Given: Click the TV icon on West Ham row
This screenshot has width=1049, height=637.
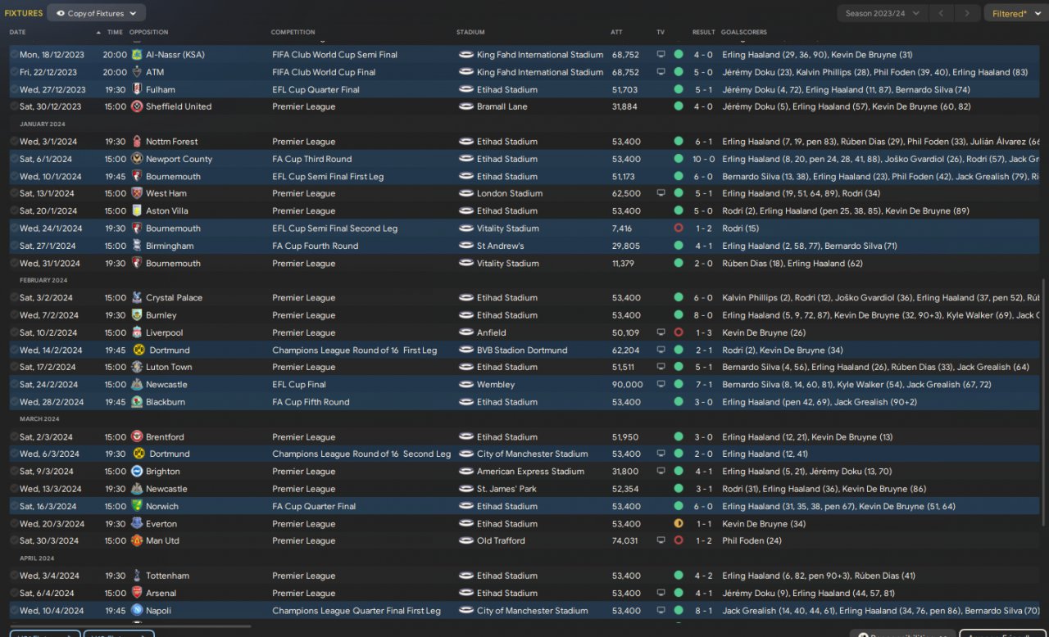Looking at the screenshot, I should pos(661,193).
